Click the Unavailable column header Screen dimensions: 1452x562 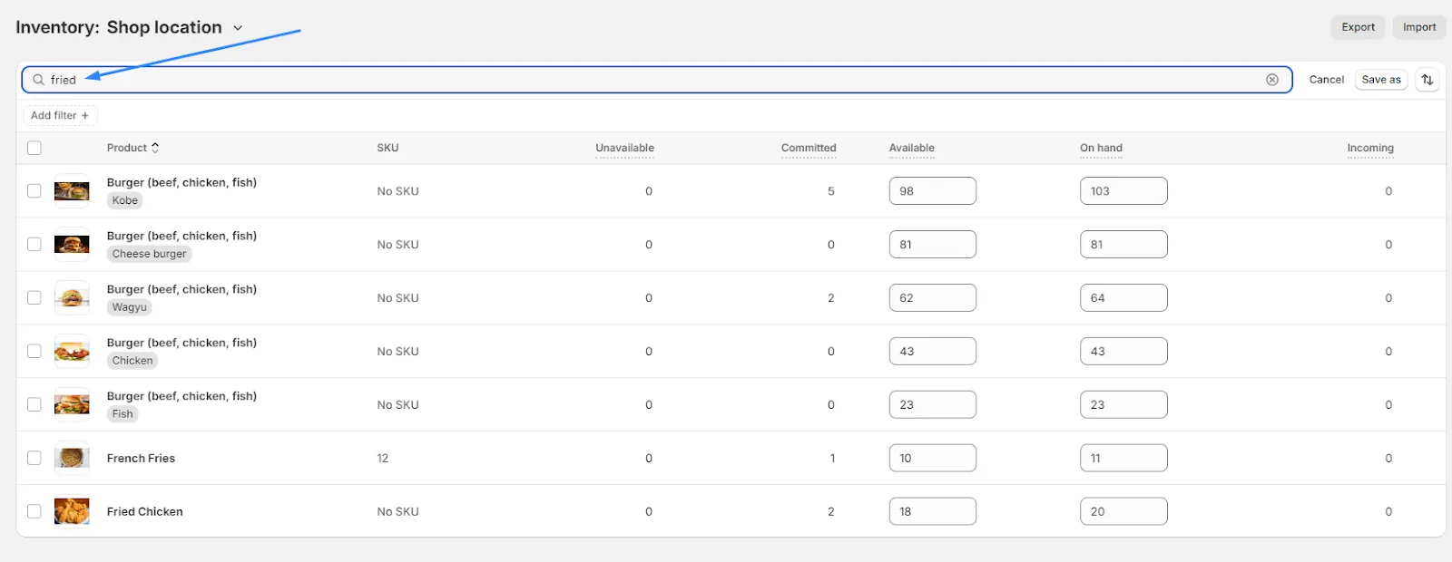(x=624, y=148)
